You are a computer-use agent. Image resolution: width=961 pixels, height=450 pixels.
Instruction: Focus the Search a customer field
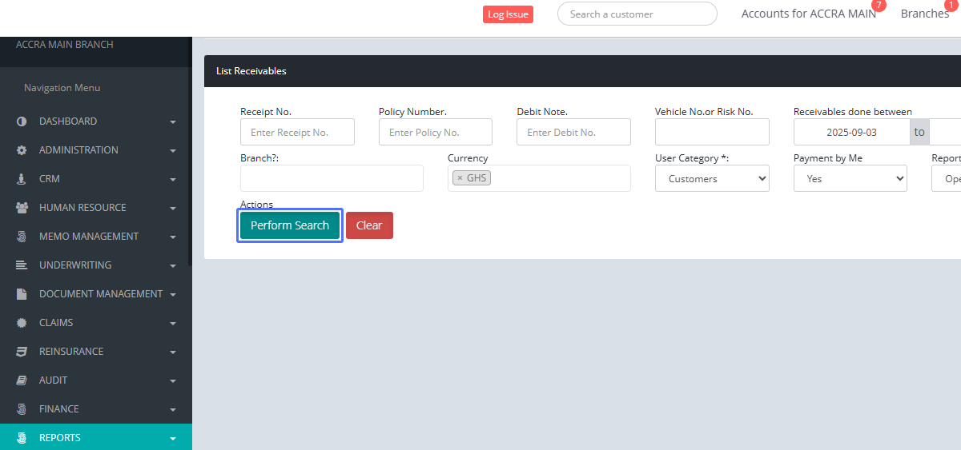(637, 14)
